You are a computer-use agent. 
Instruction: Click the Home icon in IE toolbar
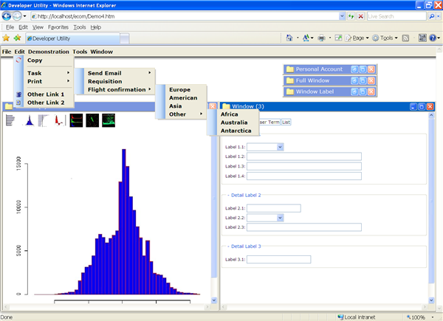click(x=289, y=38)
